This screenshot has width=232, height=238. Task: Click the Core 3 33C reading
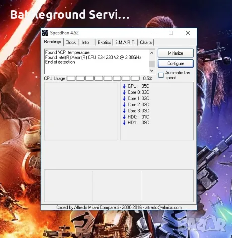138,111
